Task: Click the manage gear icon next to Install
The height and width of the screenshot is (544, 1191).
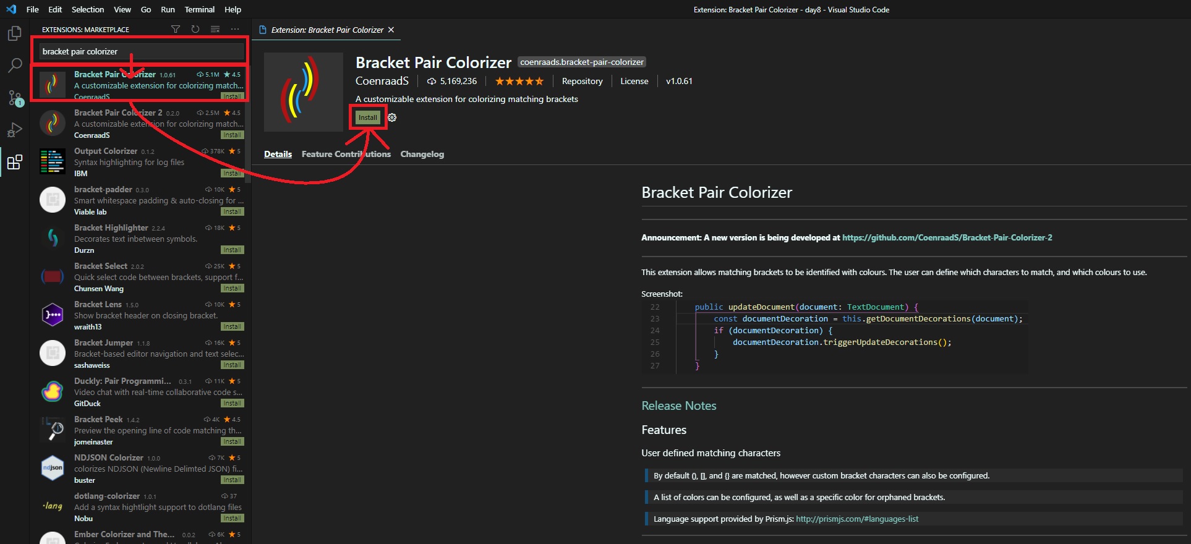Action: (392, 117)
